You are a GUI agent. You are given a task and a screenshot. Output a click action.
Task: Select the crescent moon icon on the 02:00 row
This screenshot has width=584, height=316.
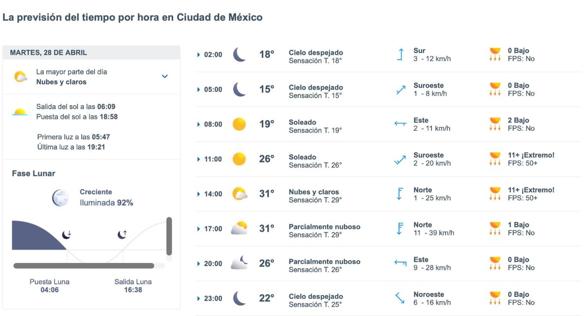click(x=239, y=54)
